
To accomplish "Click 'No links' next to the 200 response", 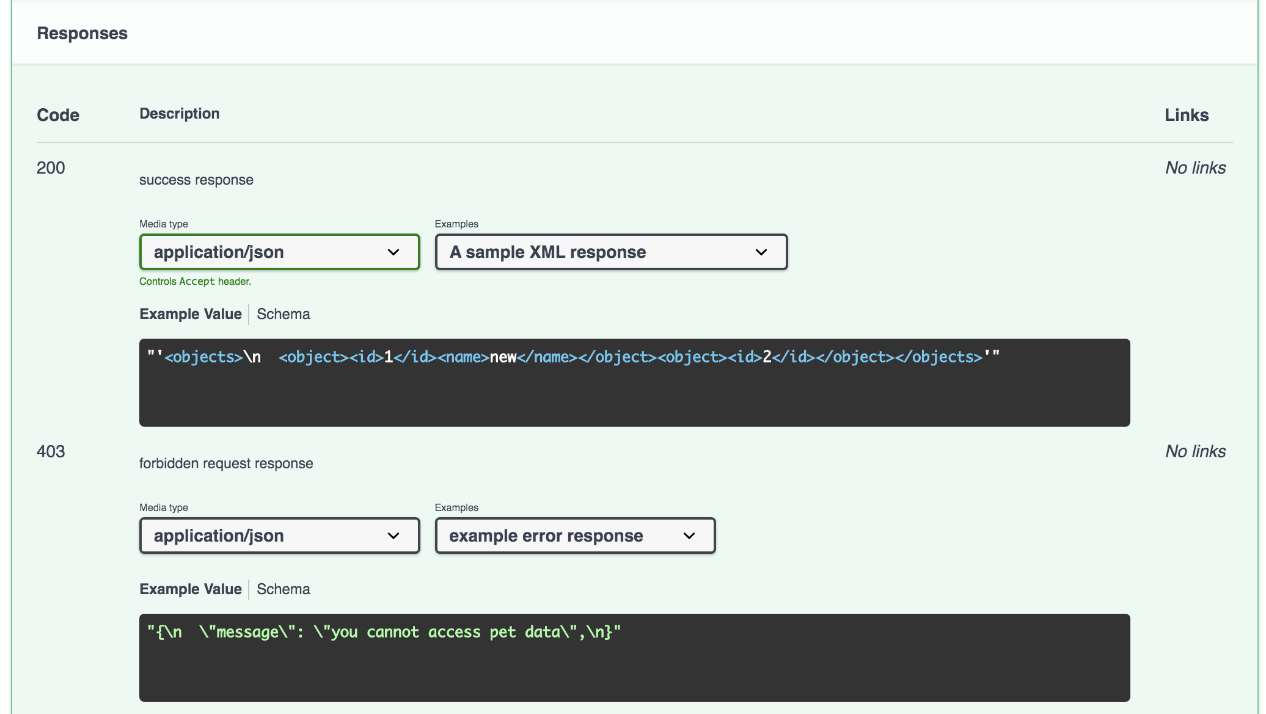I will pos(1195,167).
